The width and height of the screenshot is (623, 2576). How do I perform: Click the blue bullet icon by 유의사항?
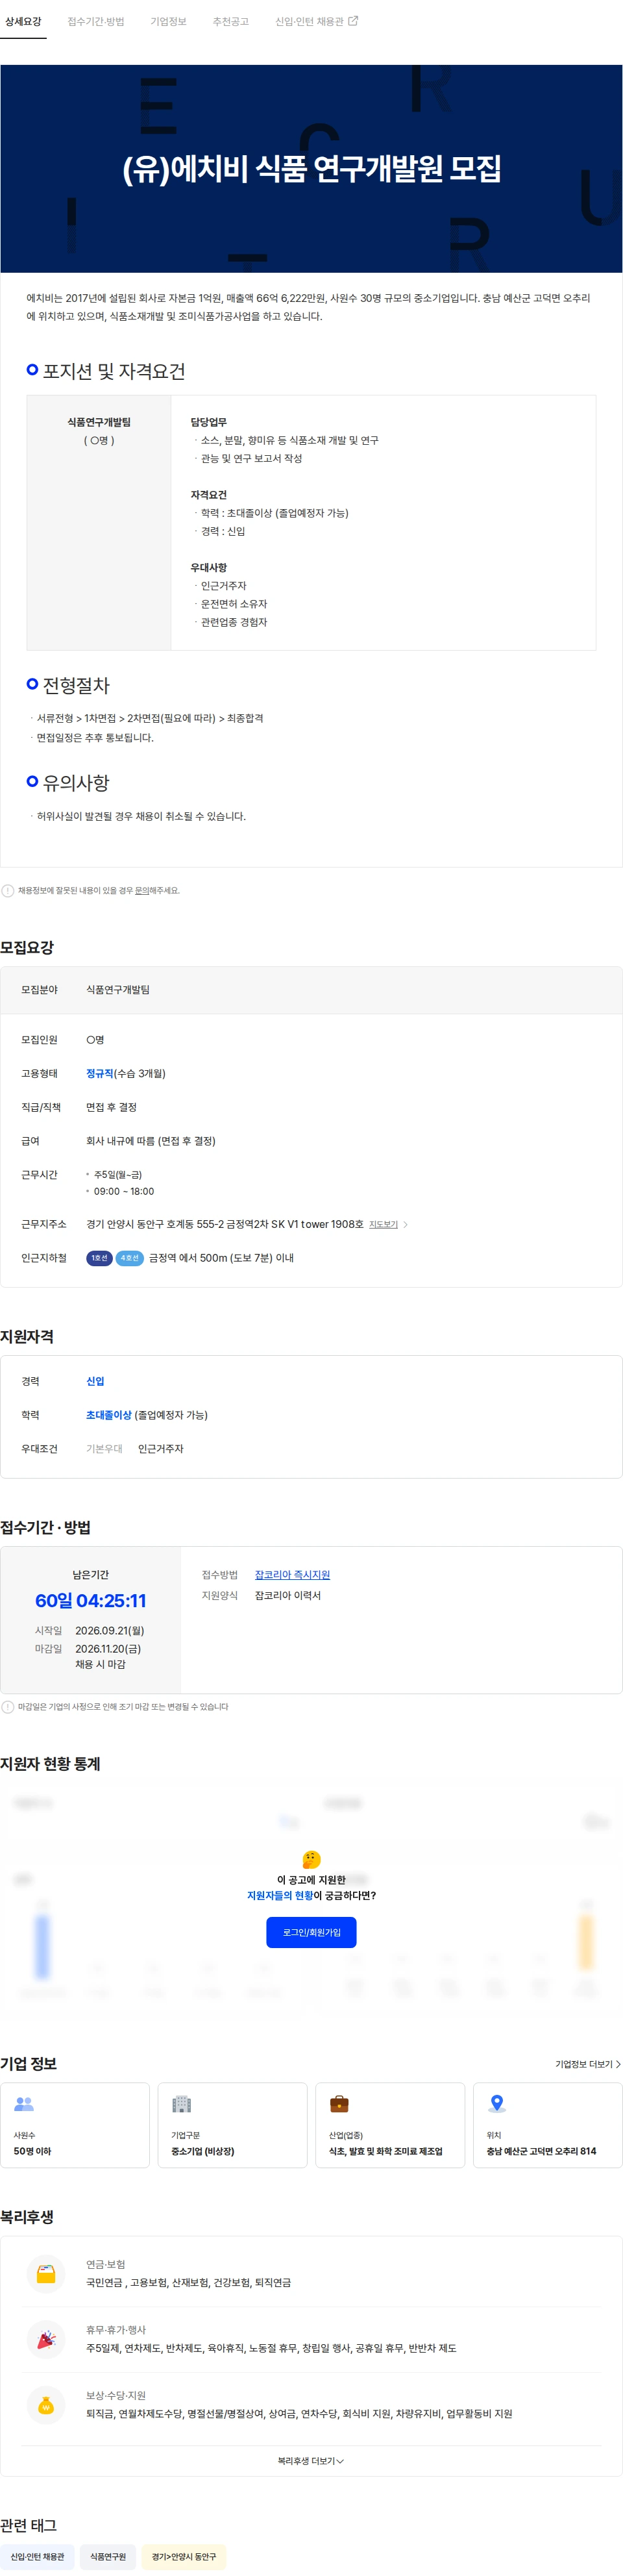click(x=32, y=781)
